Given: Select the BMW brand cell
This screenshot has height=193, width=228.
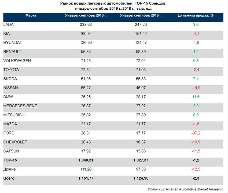Looking at the screenshot, I should 8,97.
